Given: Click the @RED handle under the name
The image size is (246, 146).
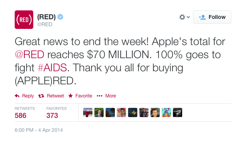Looking at the screenshot, I should 45,24.
